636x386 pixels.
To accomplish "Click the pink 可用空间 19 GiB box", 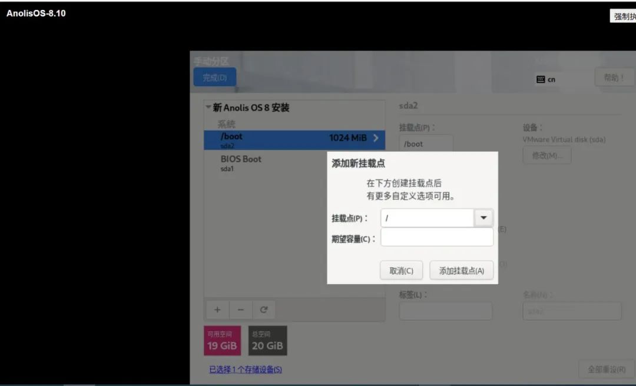I will point(222,341).
